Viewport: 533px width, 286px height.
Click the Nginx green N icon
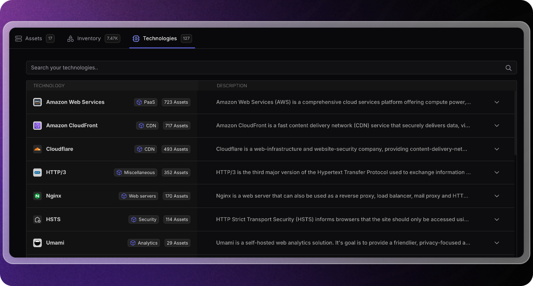pyautogui.click(x=38, y=196)
